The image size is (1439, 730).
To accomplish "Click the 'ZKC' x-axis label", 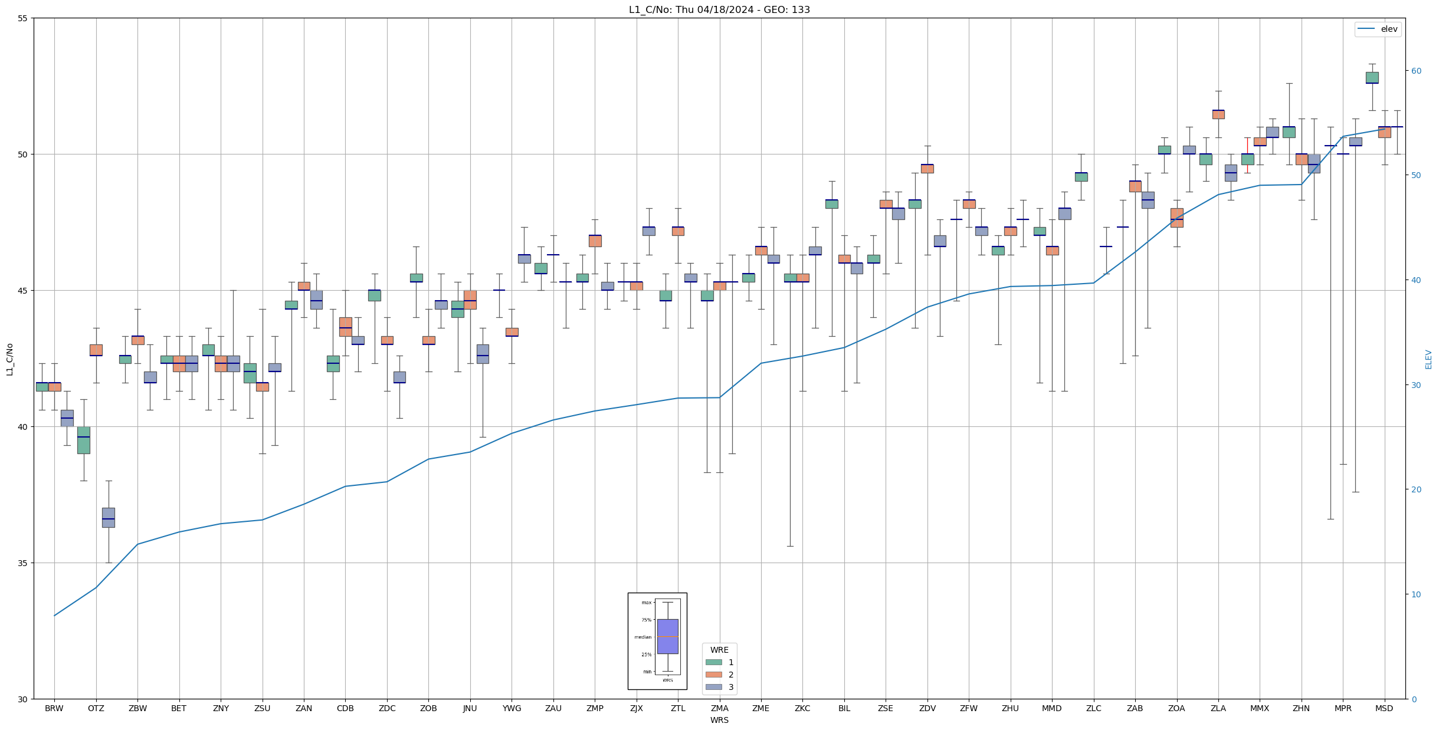I will (x=802, y=708).
